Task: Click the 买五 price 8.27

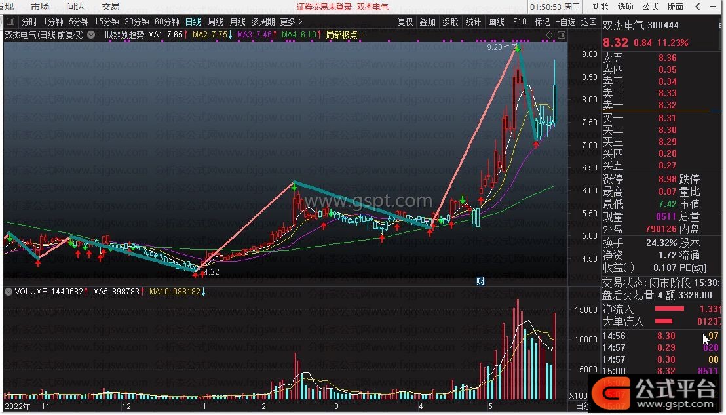Action: [667, 165]
